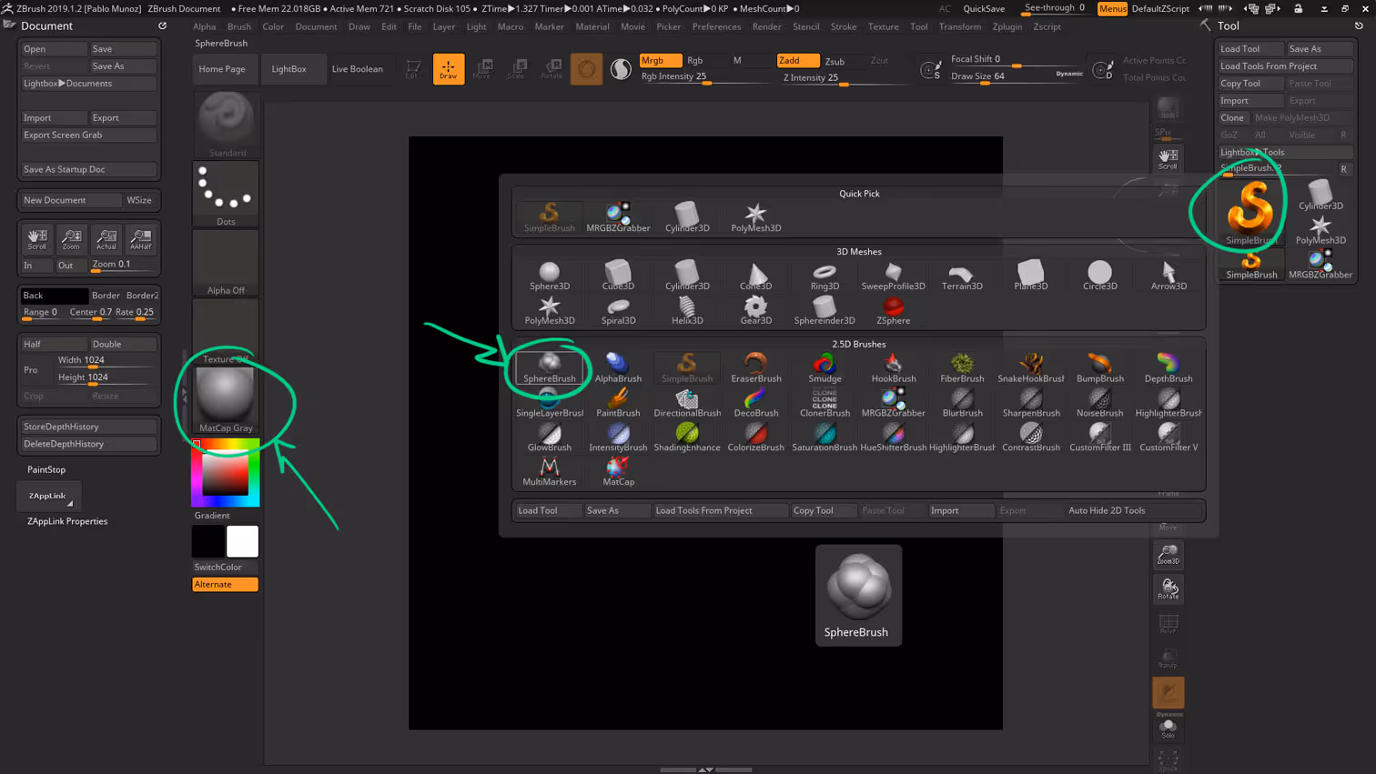
Task: Open the Preferences menu
Action: click(x=716, y=26)
